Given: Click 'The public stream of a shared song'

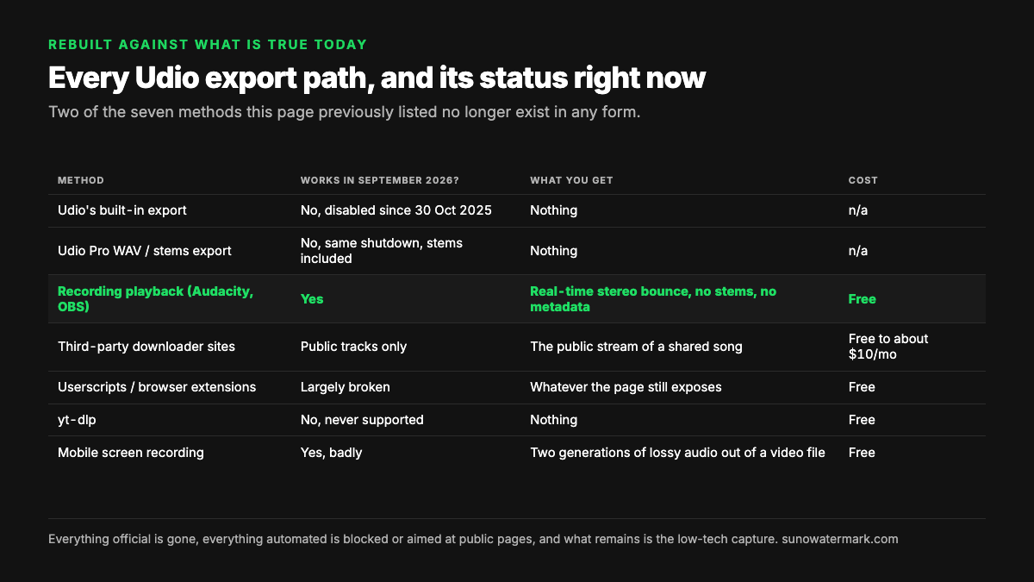Looking at the screenshot, I should [x=636, y=347].
